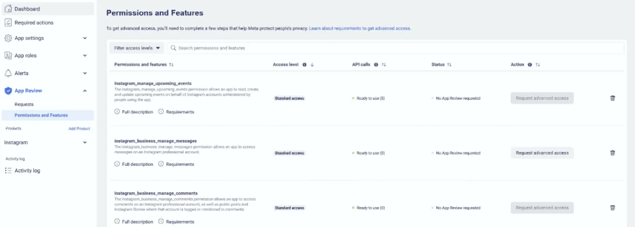
Task: Request advanced access for instagram_business_manage_messages
Action: (x=542, y=153)
